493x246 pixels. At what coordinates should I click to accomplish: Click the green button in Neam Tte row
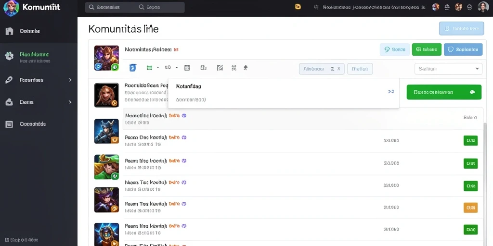pyautogui.click(x=470, y=186)
